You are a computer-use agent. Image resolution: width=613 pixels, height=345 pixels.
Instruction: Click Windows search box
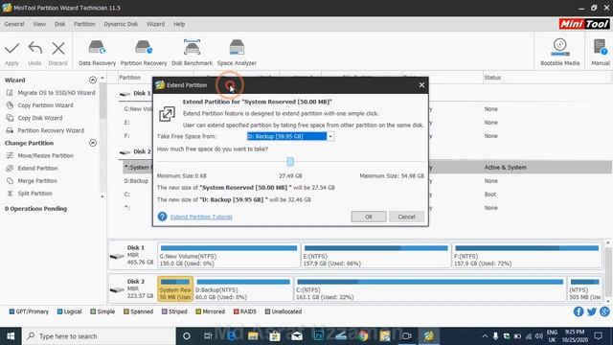(99, 336)
